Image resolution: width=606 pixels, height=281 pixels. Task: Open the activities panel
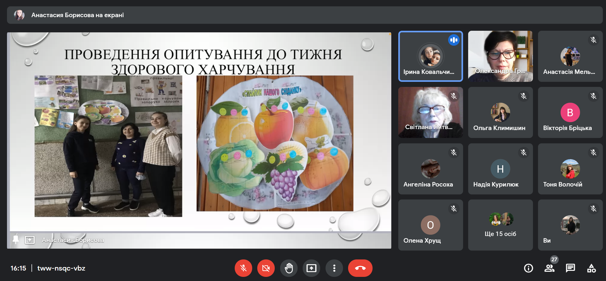tap(591, 268)
